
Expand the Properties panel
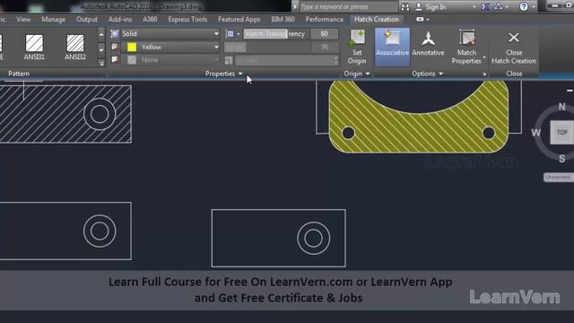(x=223, y=74)
